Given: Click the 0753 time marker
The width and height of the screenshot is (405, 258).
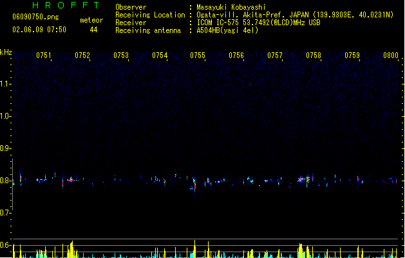Looking at the screenshot, I should click(121, 55).
